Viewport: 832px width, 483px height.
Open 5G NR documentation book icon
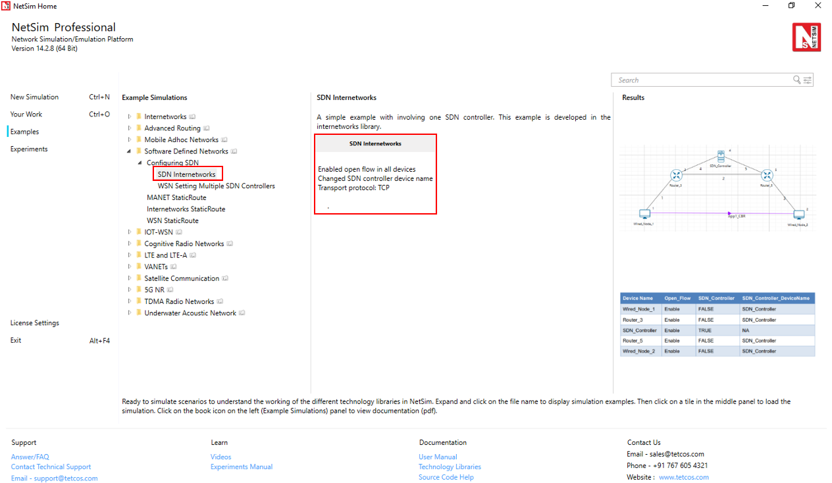tap(170, 290)
